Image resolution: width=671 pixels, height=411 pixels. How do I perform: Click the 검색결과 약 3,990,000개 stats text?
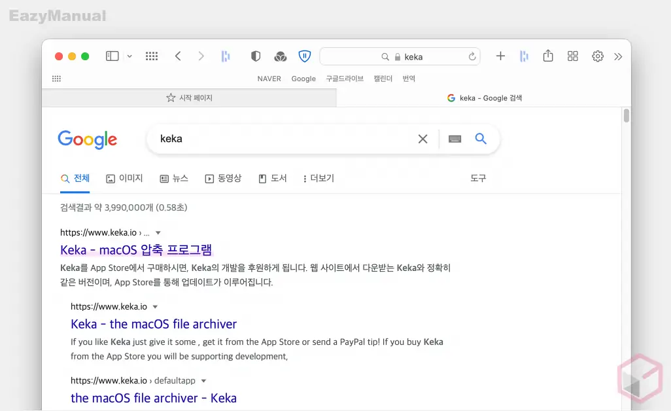tap(124, 207)
